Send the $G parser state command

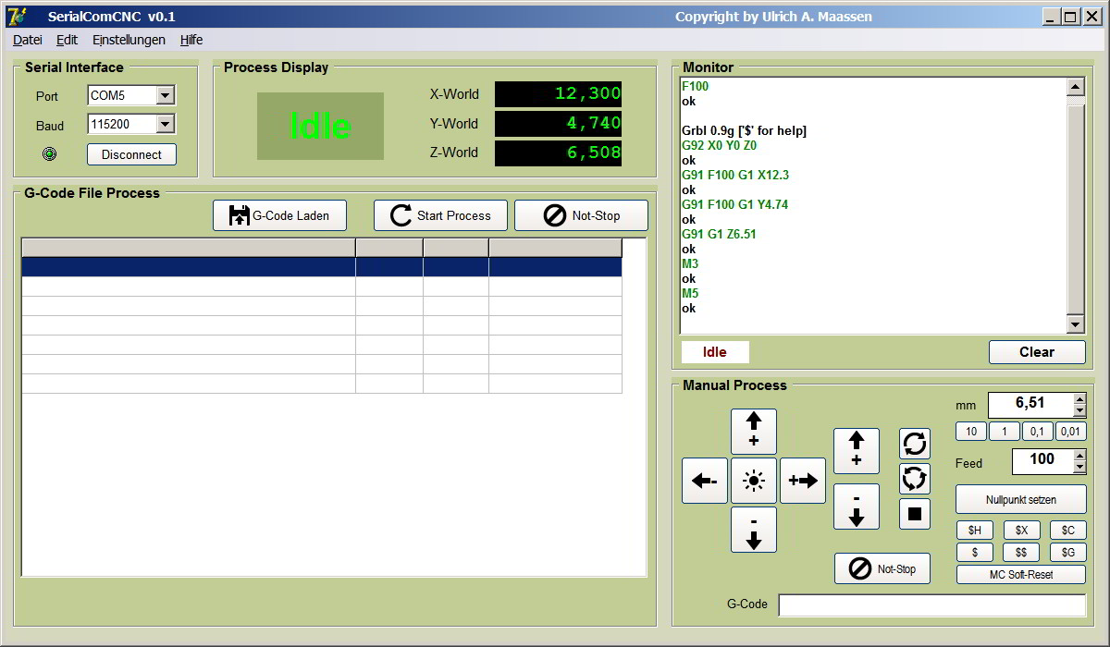click(x=1068, y=552)
